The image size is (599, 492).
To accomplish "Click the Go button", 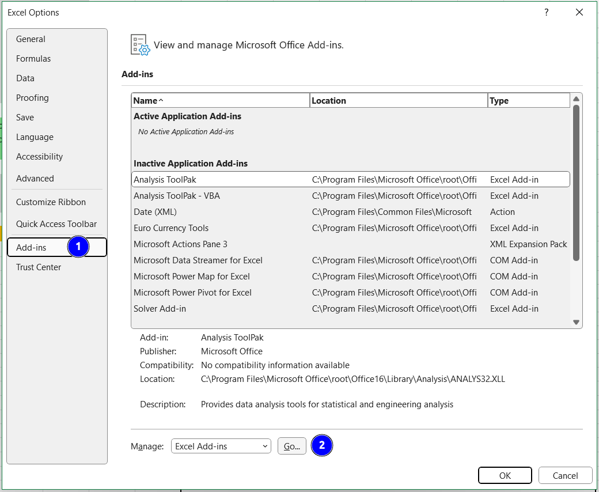I will pos(292,445).
